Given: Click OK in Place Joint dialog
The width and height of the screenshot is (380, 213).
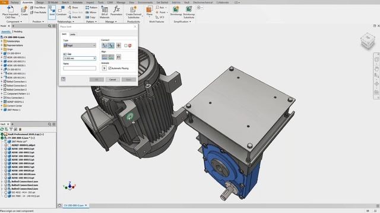Looking at the screenshot, I should (x=96, y=79).
